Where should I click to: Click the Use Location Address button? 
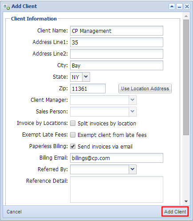click(x=145, y=88)
